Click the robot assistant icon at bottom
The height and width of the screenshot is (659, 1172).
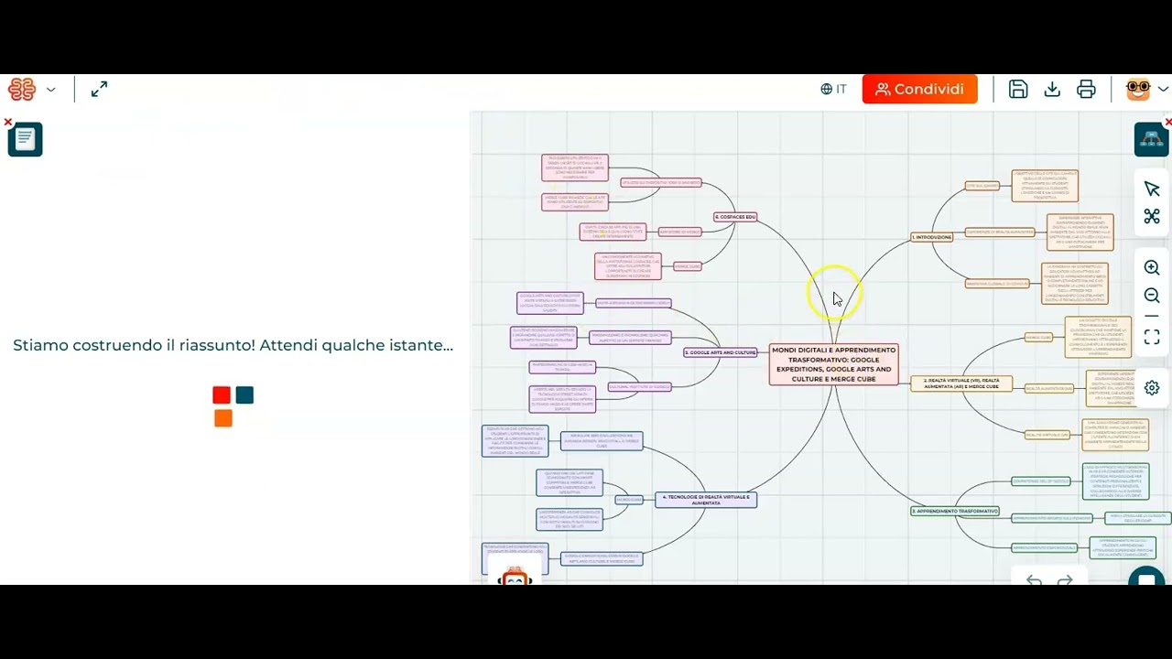pyautogui.click(x=515, y=577)
